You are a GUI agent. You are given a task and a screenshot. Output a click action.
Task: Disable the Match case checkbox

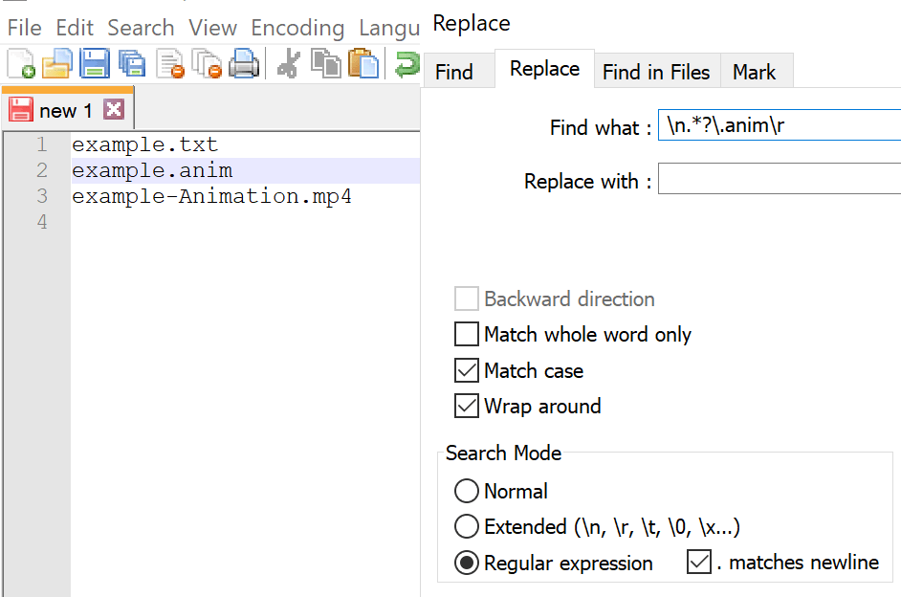(x=466, y=370)
